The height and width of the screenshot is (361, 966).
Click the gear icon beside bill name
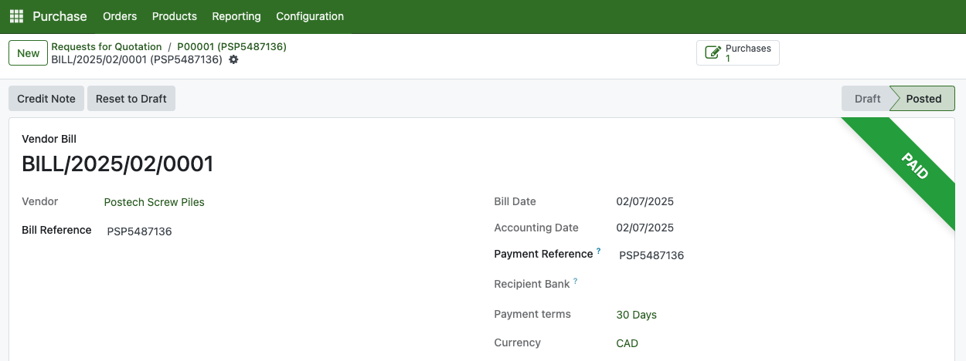click(x=233, y=59)
